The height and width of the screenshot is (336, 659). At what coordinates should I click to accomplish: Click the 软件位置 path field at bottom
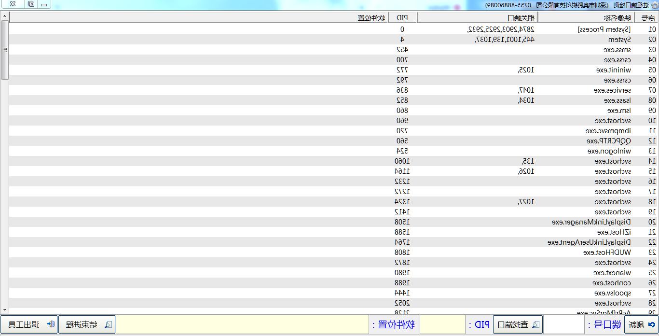pos(242,325)
